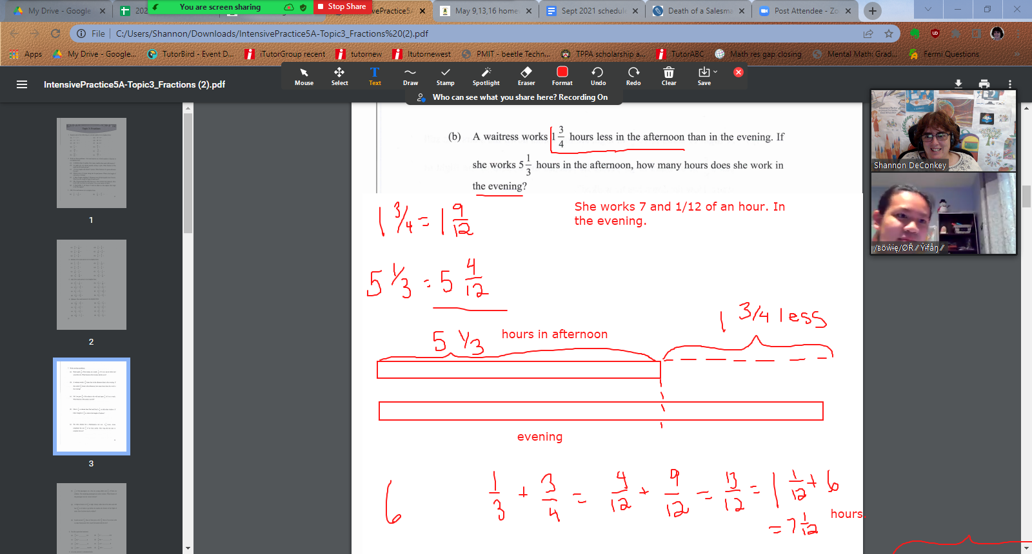This screenshot has height=554, width=1032.
Task: Select page 2 thumbnail
Action: click(x=92, y=285)
